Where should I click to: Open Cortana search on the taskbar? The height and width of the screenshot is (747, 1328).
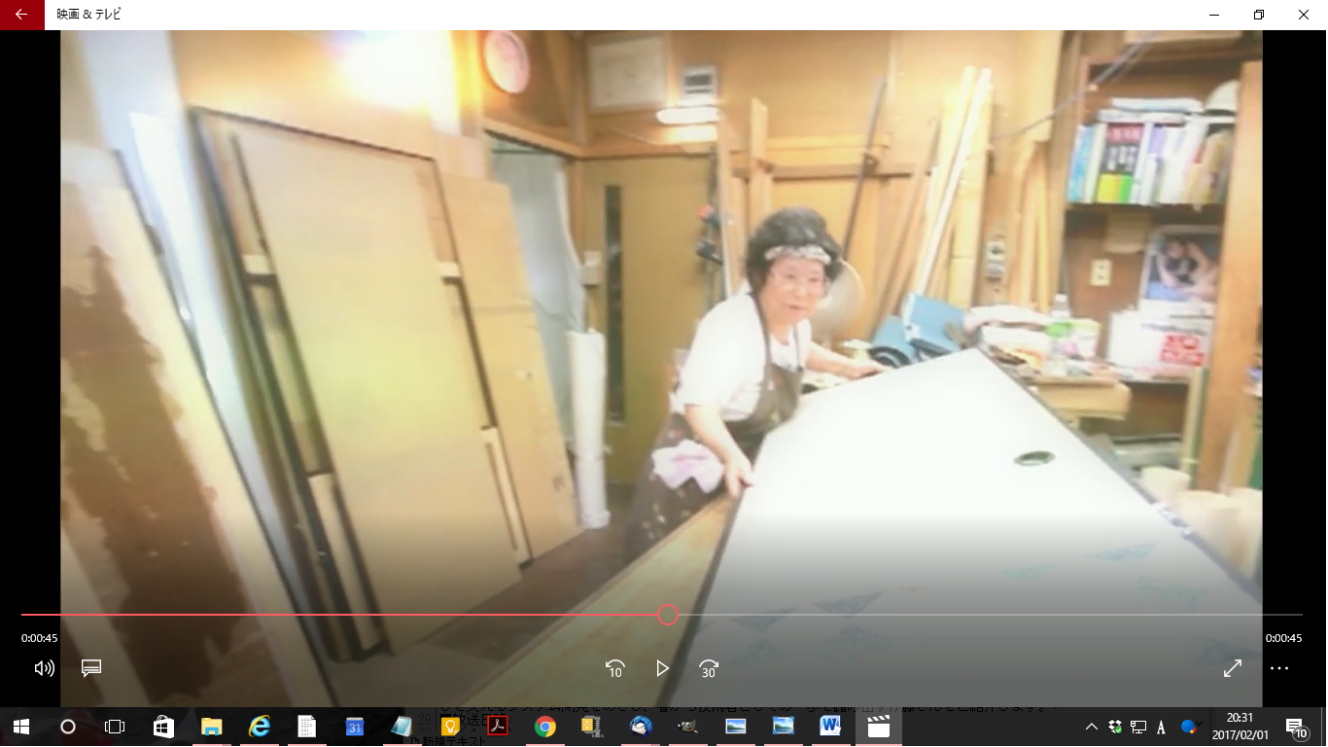coord(68,727)
